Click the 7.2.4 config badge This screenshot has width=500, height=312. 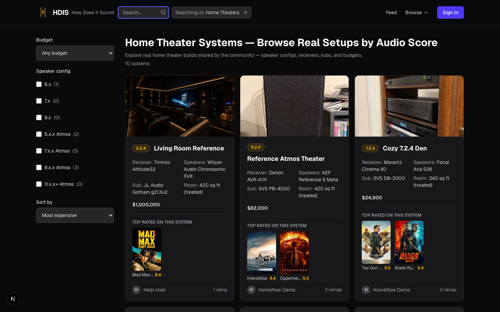point(370,148)
